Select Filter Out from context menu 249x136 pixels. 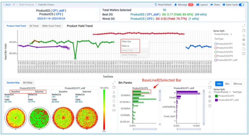[126, 41]
